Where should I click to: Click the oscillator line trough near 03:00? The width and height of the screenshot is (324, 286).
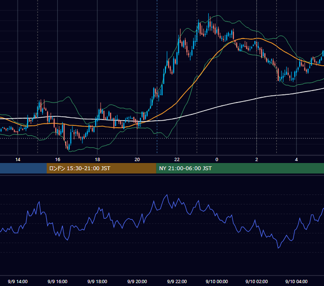tap(278, 247)
